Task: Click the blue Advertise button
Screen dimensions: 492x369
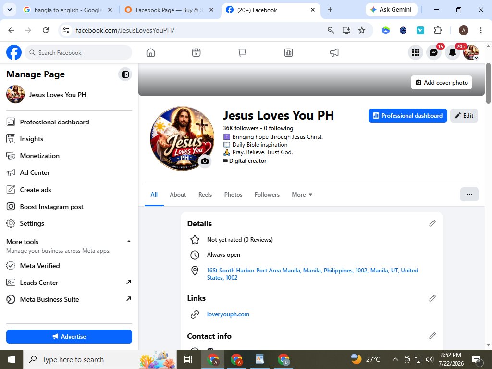Action: click(x=69, y=336)
